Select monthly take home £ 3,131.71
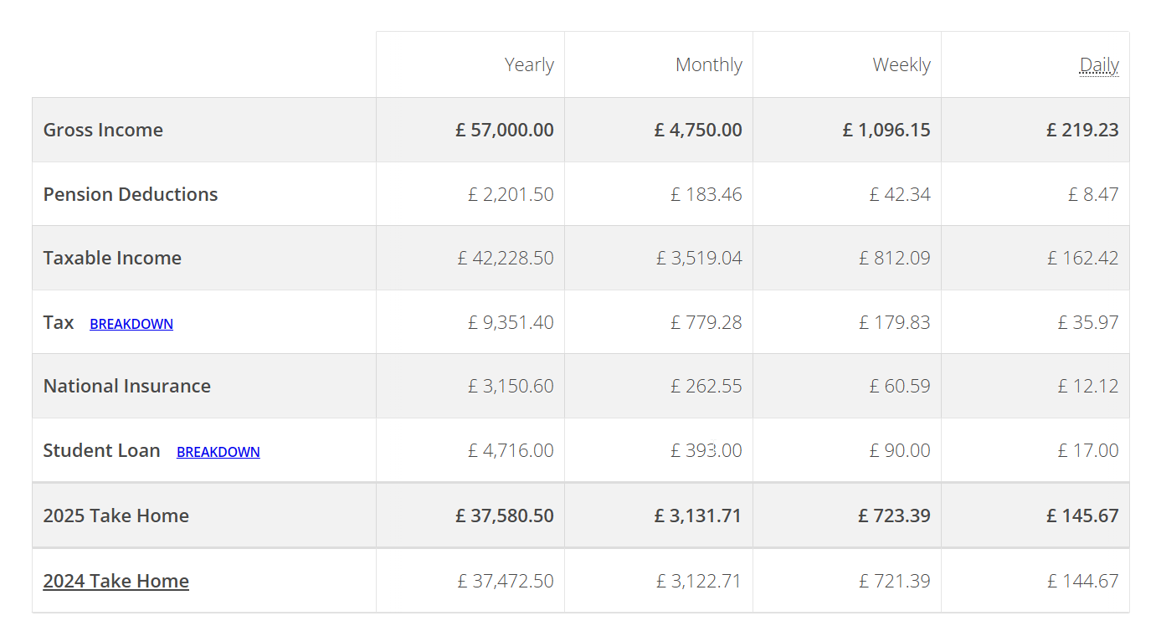Image resolution: width=1161 pixels, height=631 pixels. pos(698,516)
